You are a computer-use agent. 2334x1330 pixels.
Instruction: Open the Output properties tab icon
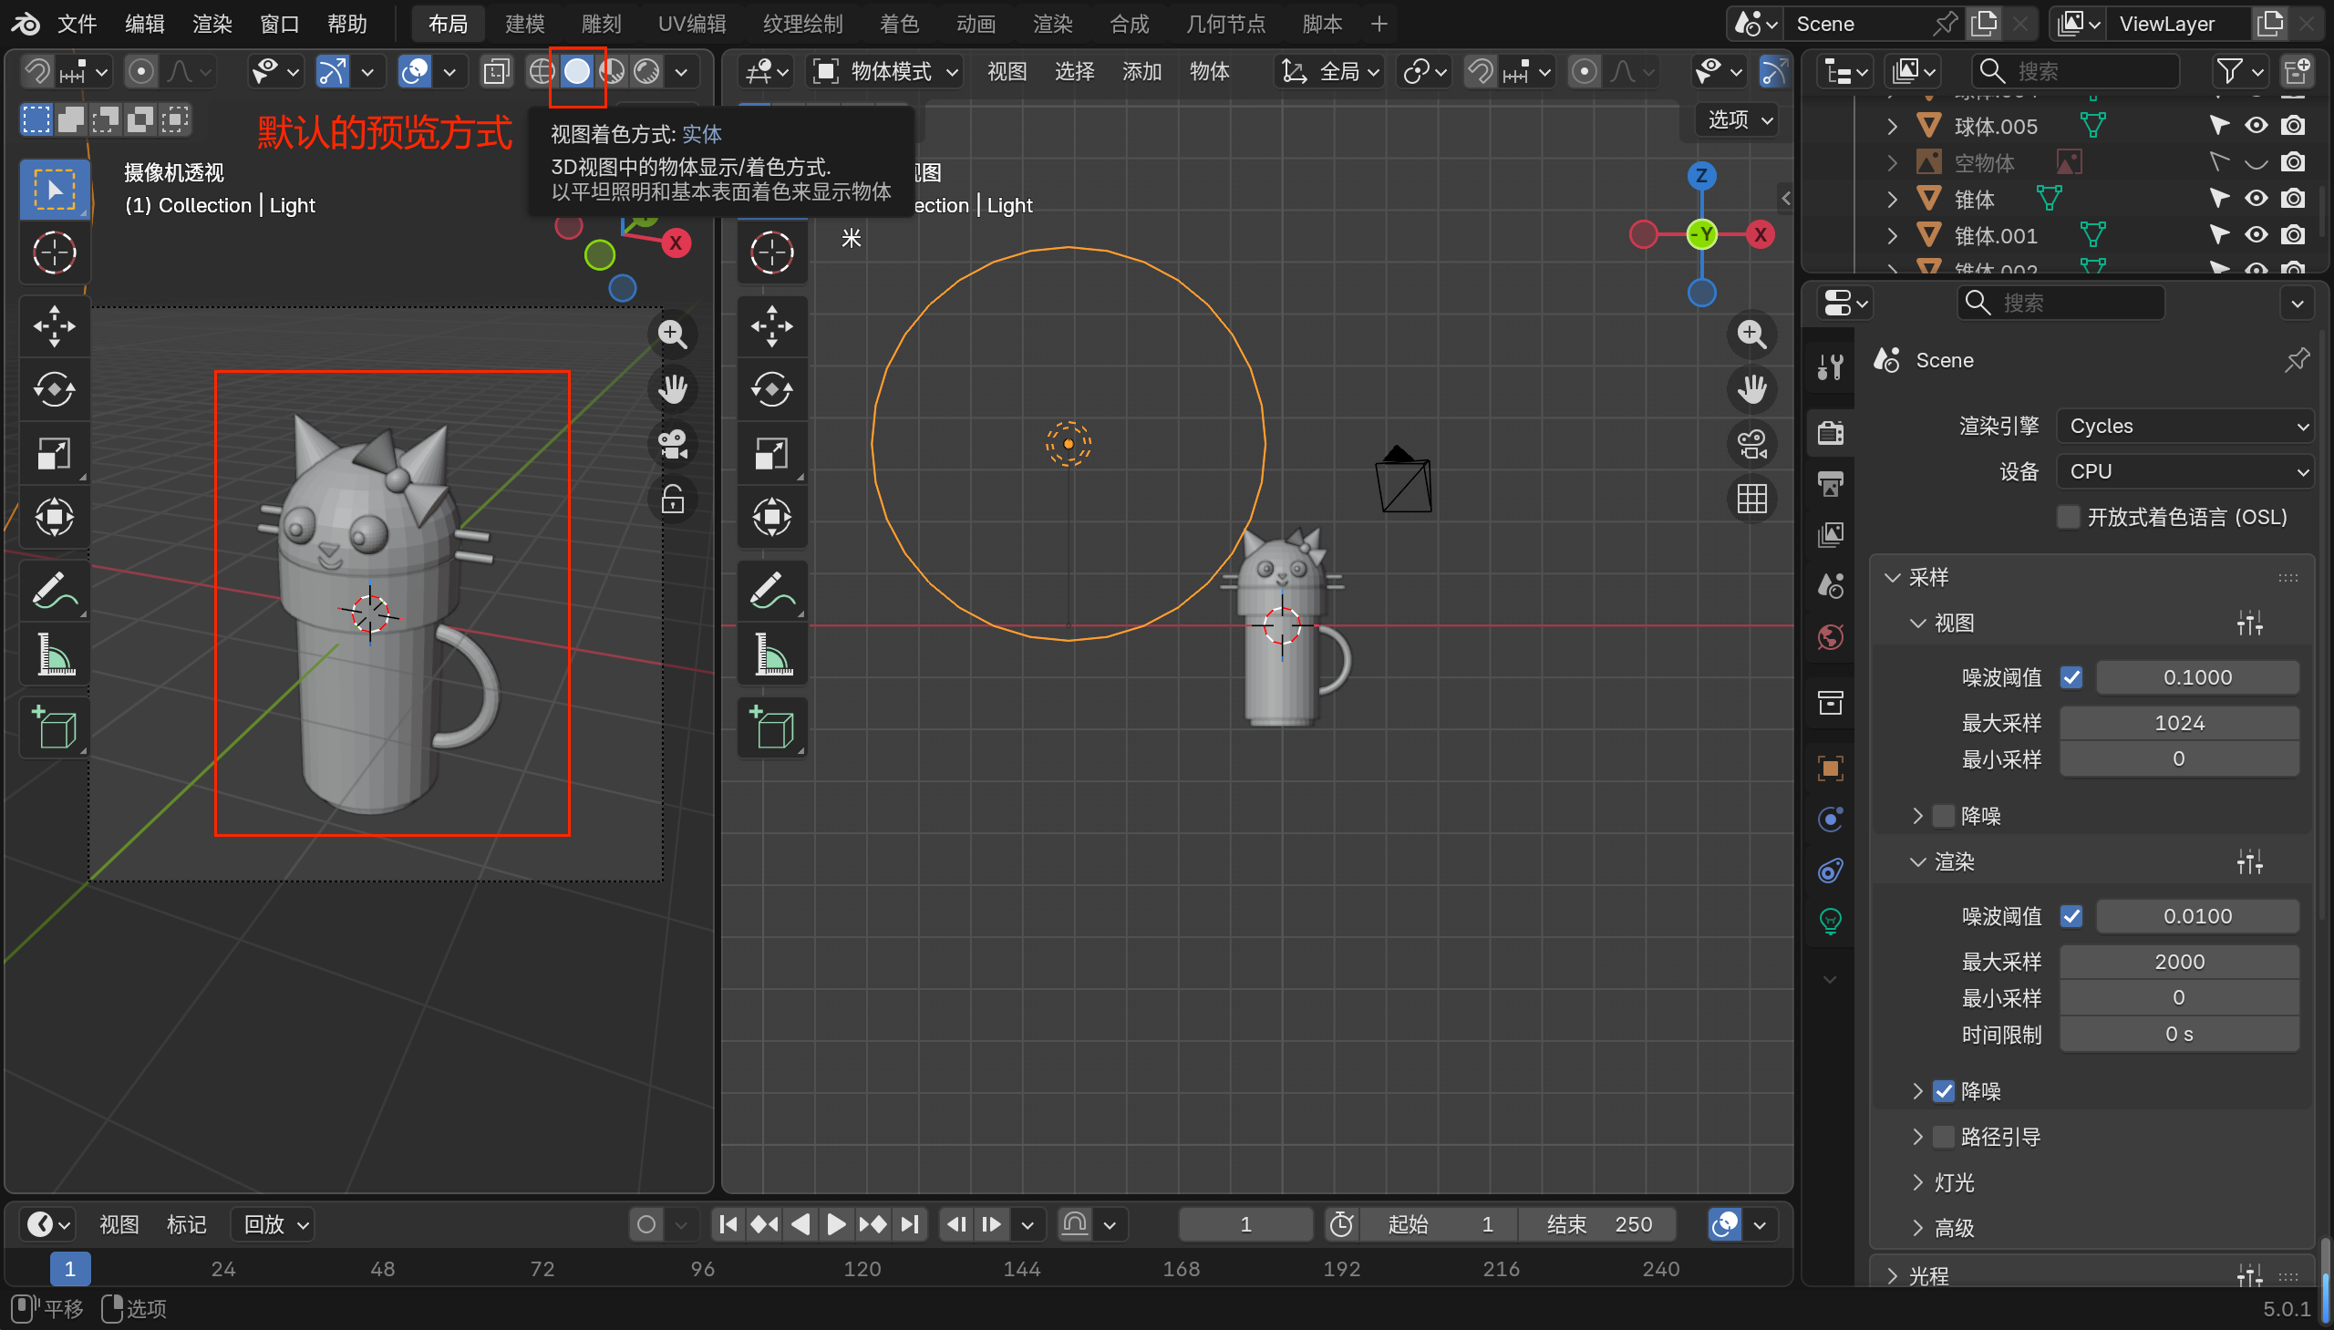pyautogui.click(x=1831, y=483)
